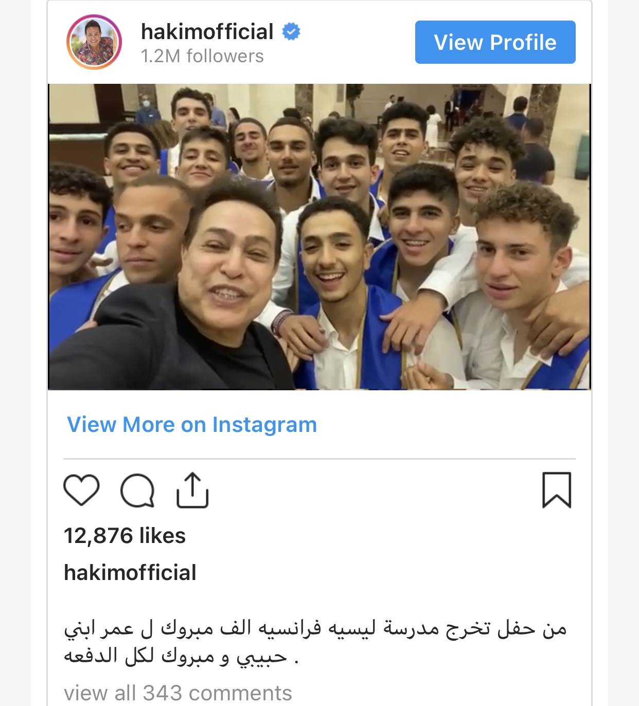Click the gray divider line above action icons
This screenshot has height=706, width=639.
point(319,459)
